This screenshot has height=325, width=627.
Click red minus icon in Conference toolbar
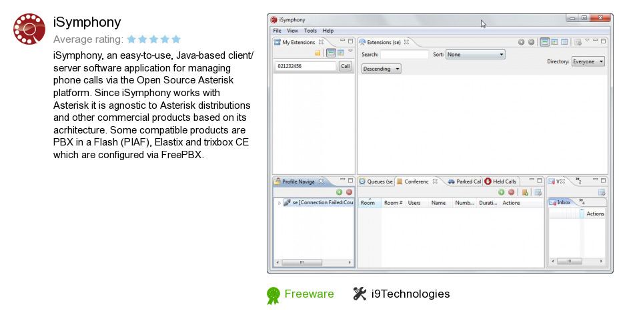511,192
